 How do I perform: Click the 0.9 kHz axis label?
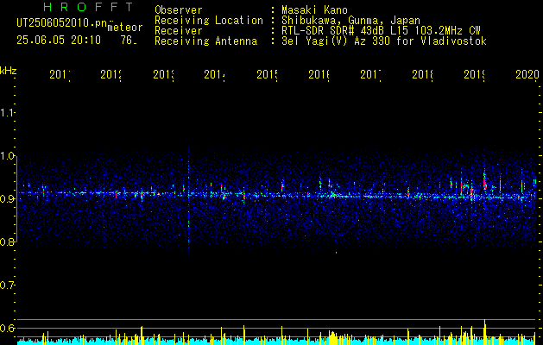[x=8, y=198]
